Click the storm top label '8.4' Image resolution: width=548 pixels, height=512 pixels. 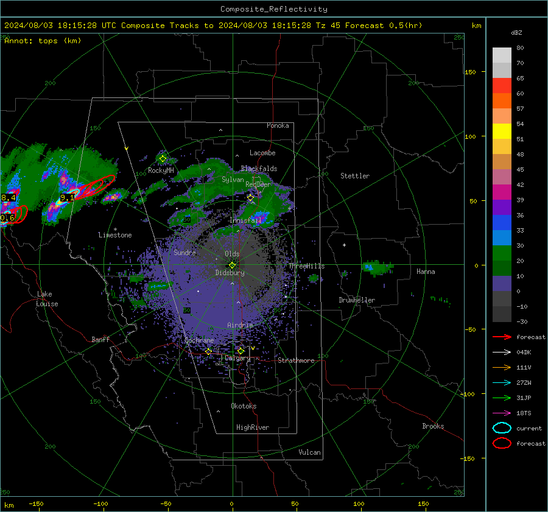coord(8,197)
